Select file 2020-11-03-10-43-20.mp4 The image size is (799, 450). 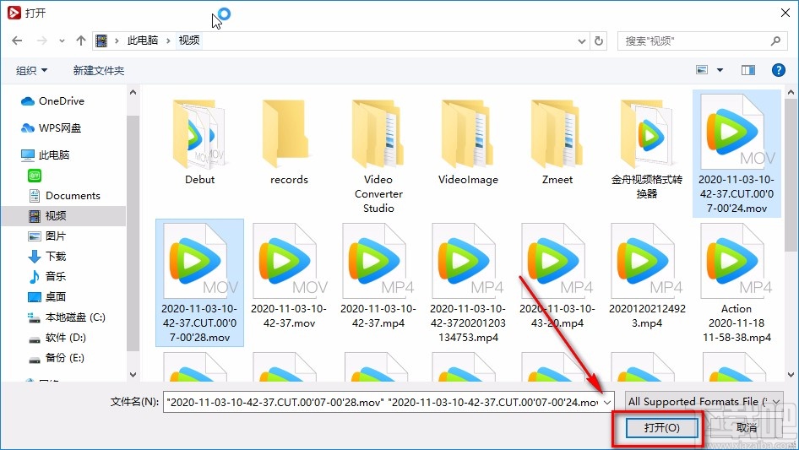(x=557, y=276)
